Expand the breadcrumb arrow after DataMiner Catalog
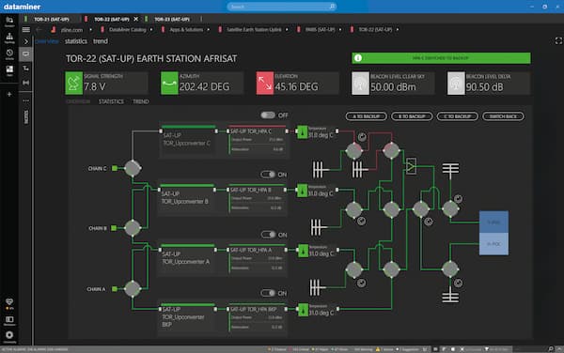564x353 pixels. click(x=151, y=29)
